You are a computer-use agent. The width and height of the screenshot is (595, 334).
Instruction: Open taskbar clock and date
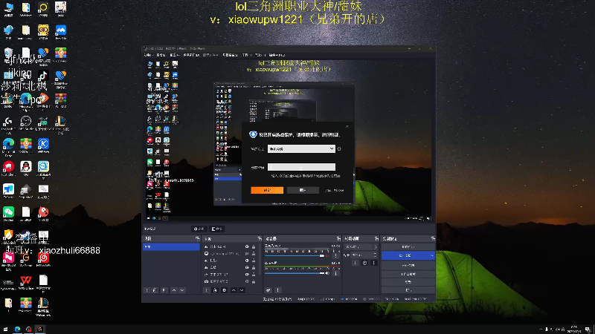click(x=573, y=329)
